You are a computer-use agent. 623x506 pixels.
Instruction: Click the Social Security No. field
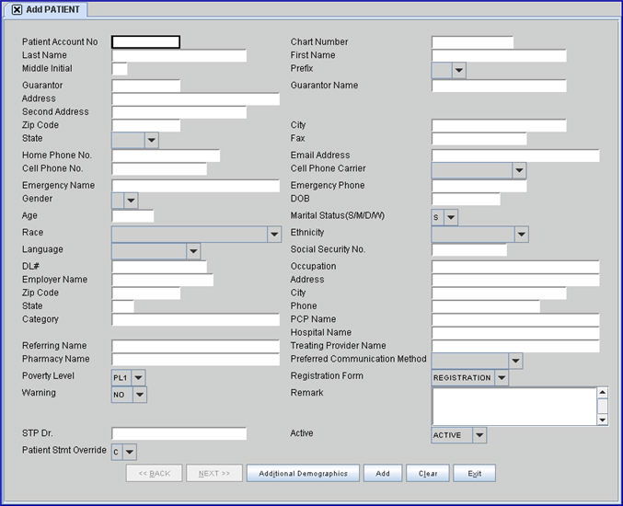click(x=469, y=250)
